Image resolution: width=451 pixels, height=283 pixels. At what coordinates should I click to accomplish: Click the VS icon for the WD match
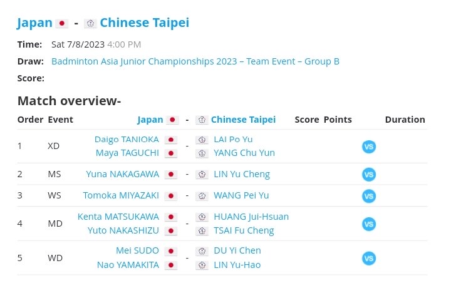point(369,258)
